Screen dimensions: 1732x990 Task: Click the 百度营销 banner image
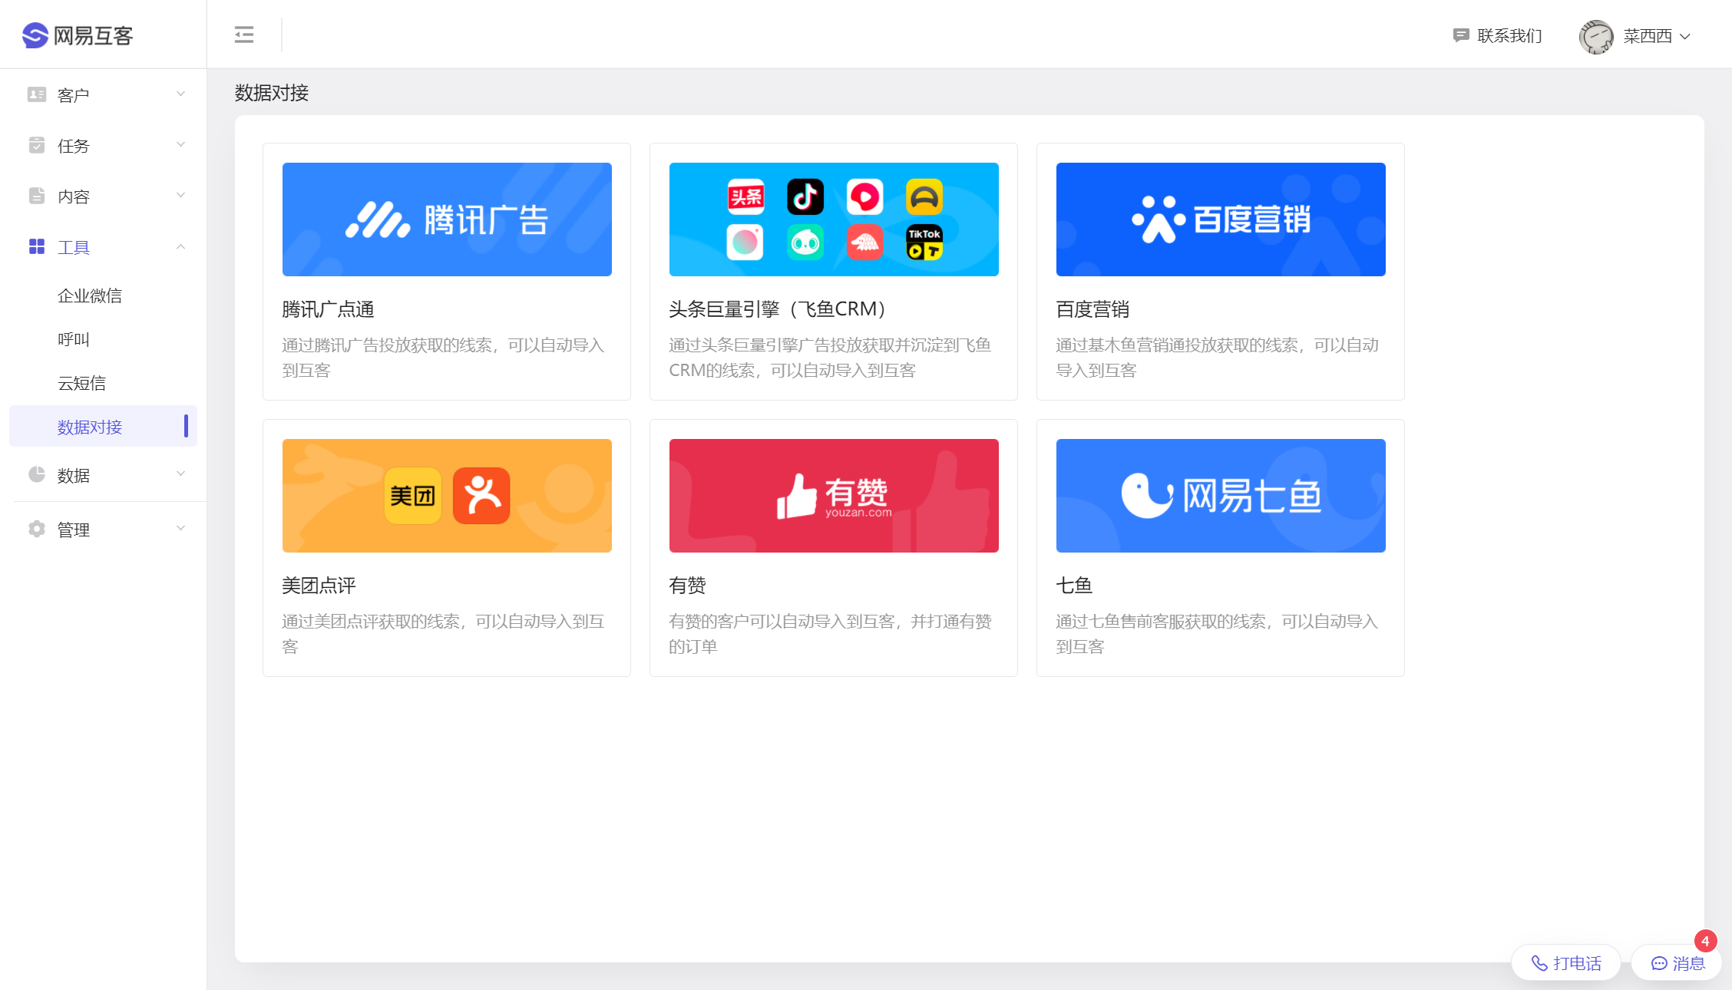pyautogui.click(x=1221, y=219)
